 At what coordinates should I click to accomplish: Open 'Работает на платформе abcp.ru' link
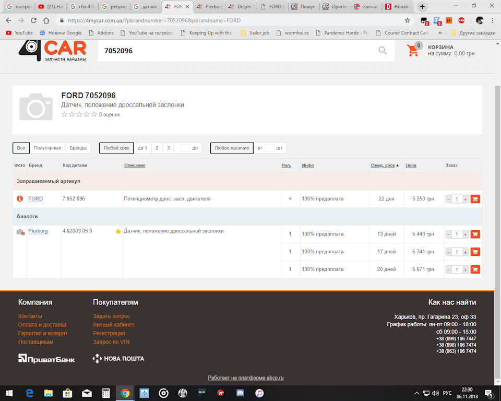pos(246,378)
